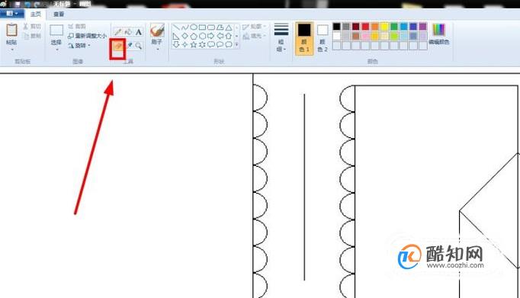Switch to the View ribbon tab
The image size is (520, 298).
59,14
